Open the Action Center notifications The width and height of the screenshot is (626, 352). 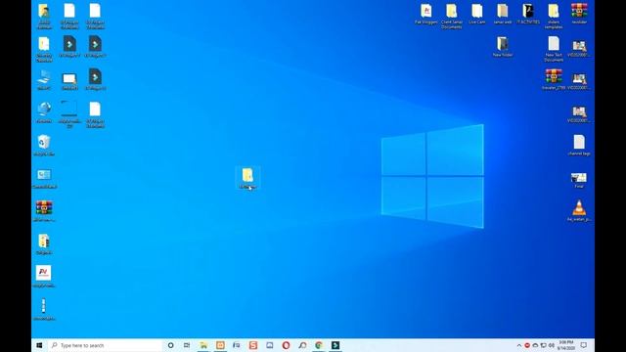(x=584, y=345)
